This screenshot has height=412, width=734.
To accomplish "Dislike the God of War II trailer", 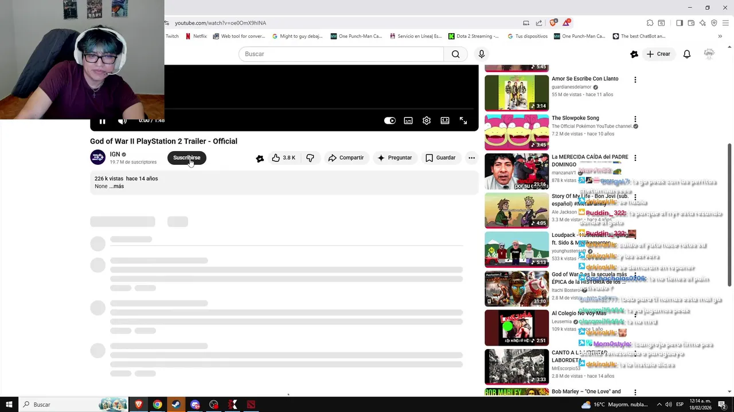I will 310,158.
